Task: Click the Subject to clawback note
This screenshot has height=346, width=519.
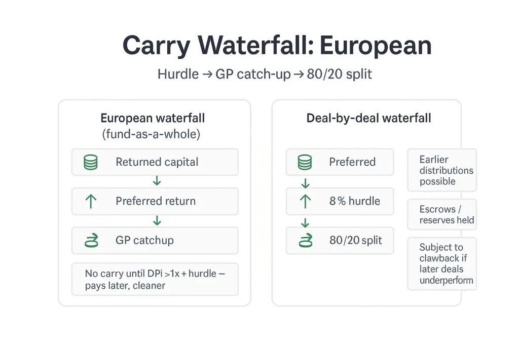Action: (x=442, y=263)
